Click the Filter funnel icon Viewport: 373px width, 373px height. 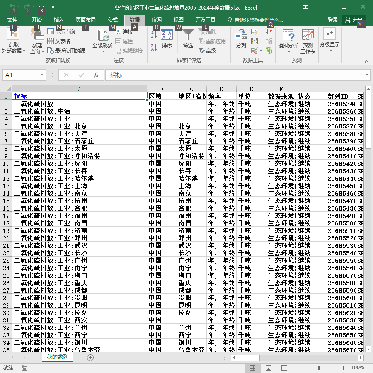pos(188,36)
